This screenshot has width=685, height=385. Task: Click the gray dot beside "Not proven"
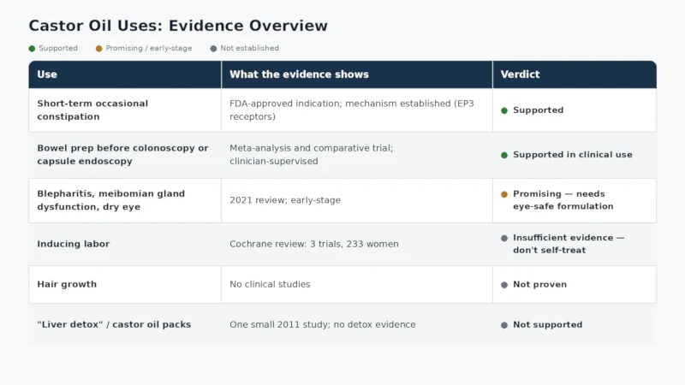coord(504,285)
